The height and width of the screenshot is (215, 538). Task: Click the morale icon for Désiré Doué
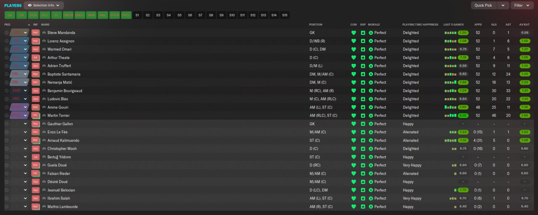(x=371, y=182)
